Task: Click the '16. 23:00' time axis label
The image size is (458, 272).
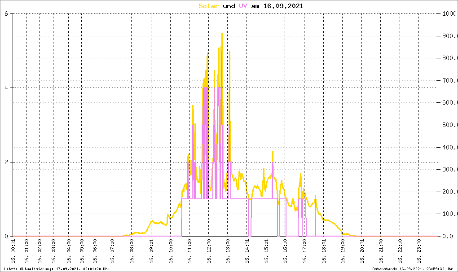Action: click(419, 251)
